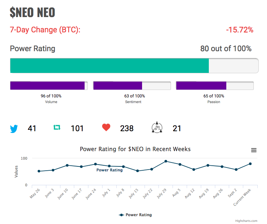Click the purple Passion progress bar
Image resolution: width=267 pixels, height=224 pixels.
(215, 86)
